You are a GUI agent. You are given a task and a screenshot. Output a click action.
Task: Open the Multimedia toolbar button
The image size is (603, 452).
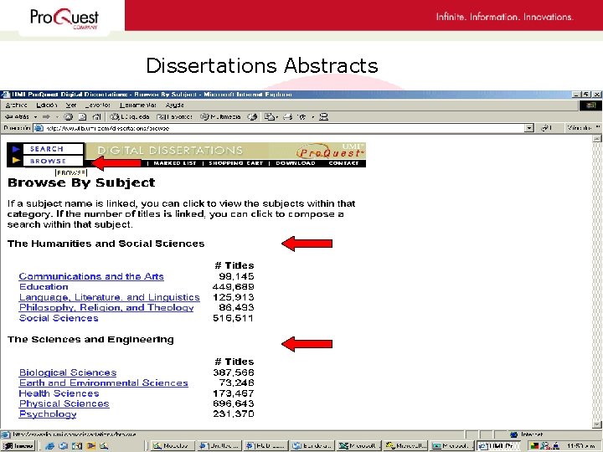220,117
